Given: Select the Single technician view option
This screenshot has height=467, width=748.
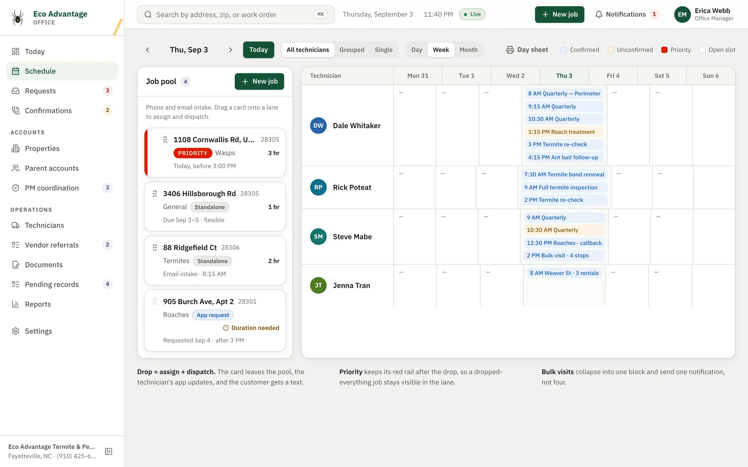Looking at the screenshot, I should pos(383,50).
